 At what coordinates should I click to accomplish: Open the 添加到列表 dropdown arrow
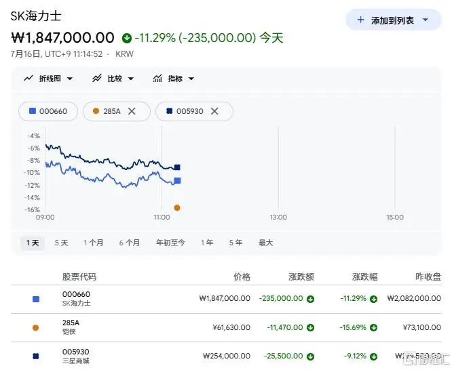pyautogui.click(x=425, y=20)
